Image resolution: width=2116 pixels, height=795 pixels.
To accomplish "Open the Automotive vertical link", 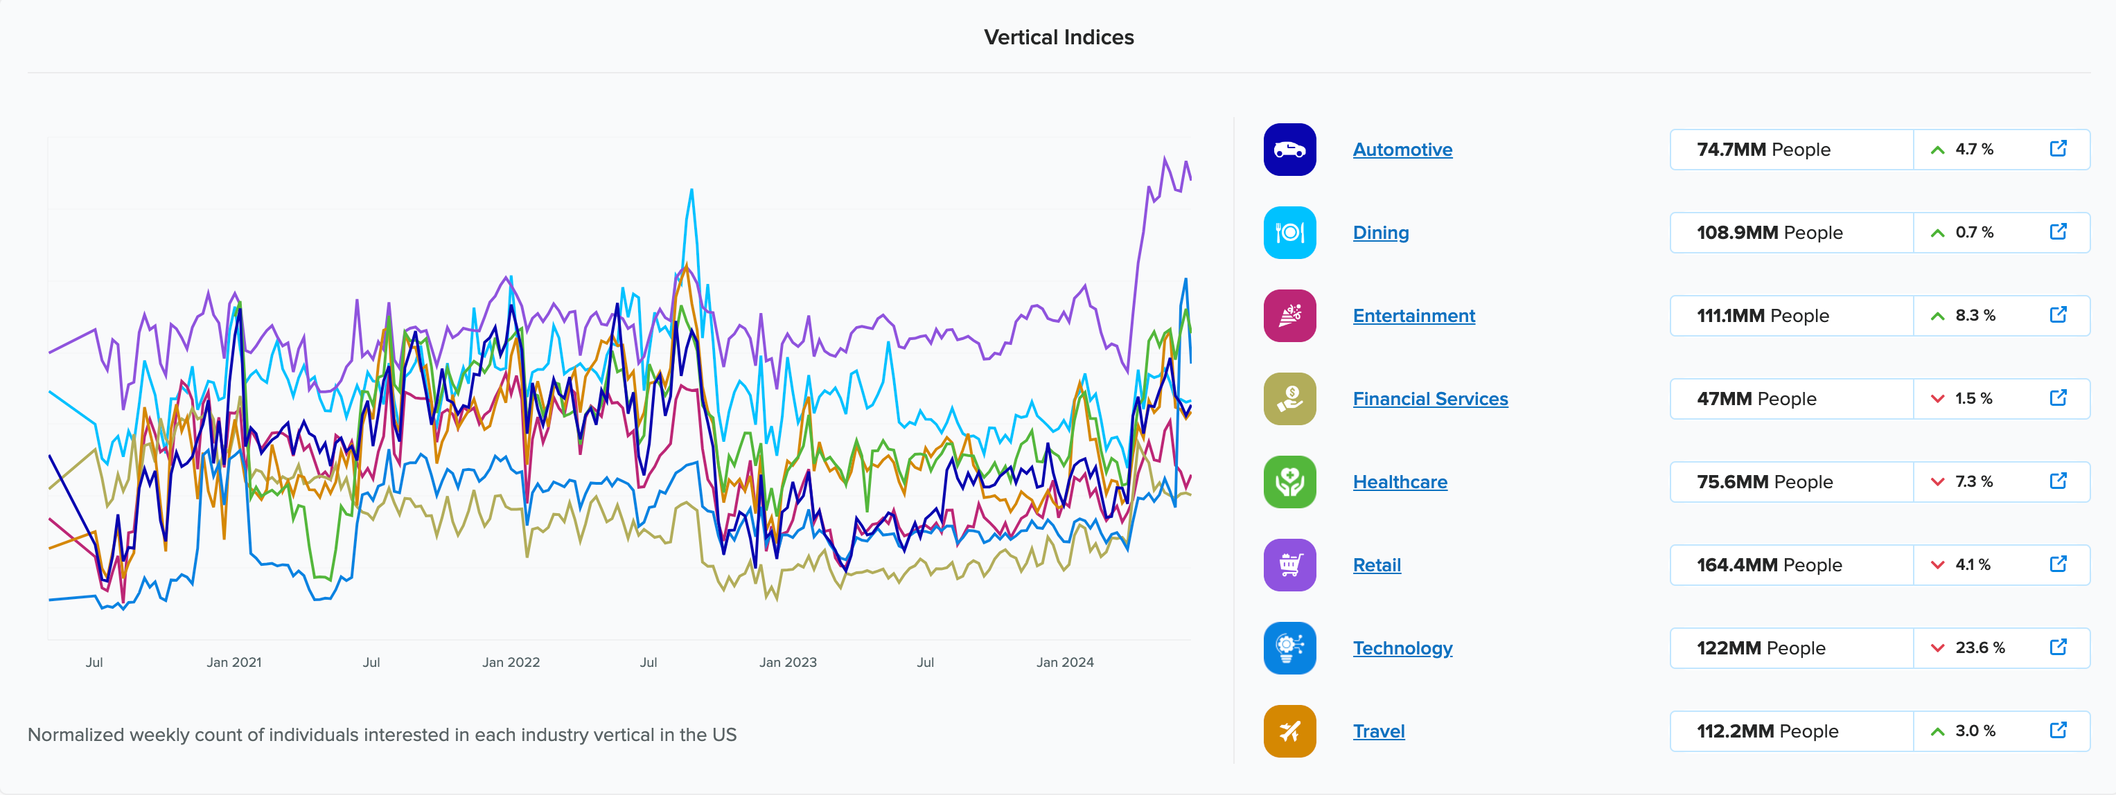I will point(1402,150).
